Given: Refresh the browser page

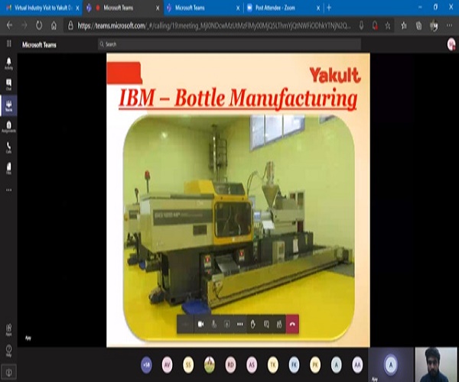Looking at the screenshot, I should (x=39, y=26).
